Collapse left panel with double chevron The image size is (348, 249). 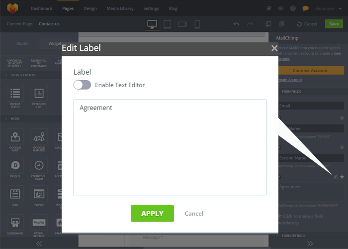[39, 244]
